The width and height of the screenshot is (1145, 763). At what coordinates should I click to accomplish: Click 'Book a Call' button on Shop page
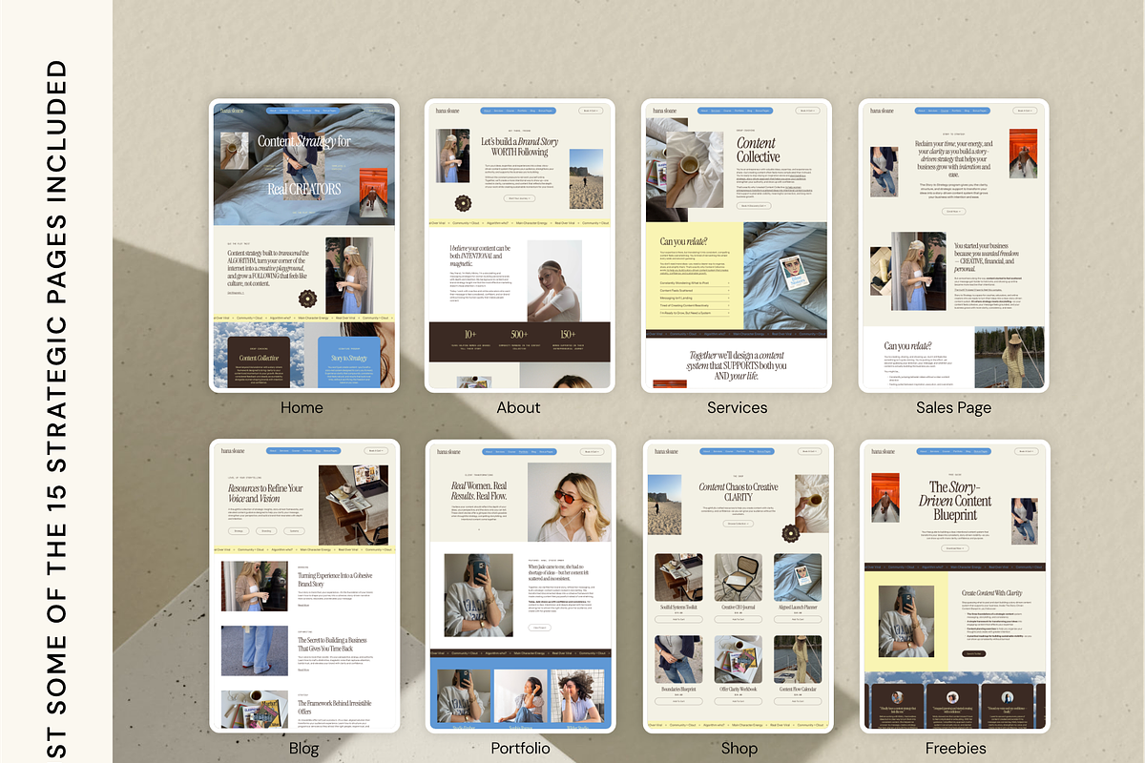pos(809,451)
